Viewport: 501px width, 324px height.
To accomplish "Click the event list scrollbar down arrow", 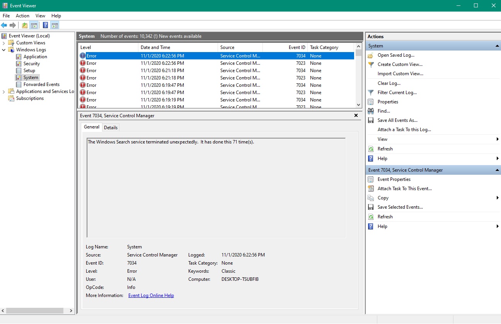I will click(359, 105).
